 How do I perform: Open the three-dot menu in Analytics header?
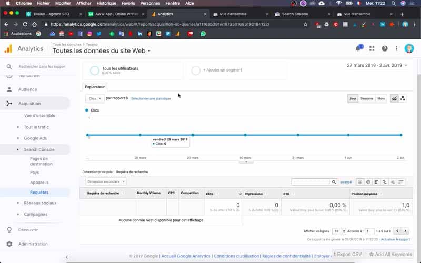[x=396, y=48]
